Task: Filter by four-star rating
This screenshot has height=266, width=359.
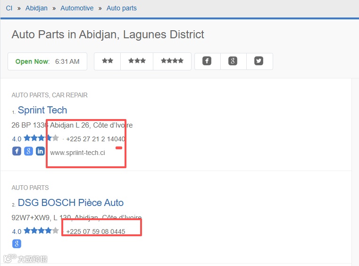Action: coord(172,61)
